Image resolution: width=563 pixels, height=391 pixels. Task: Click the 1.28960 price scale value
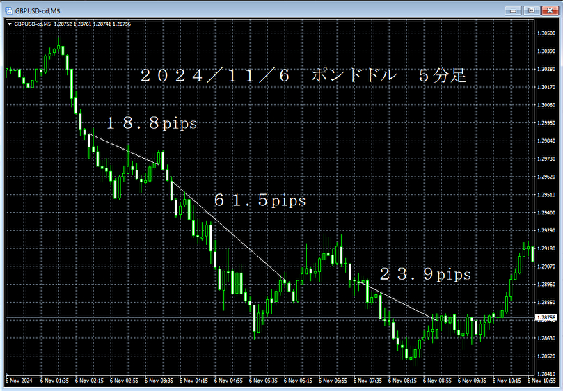[x=546, y=285]
